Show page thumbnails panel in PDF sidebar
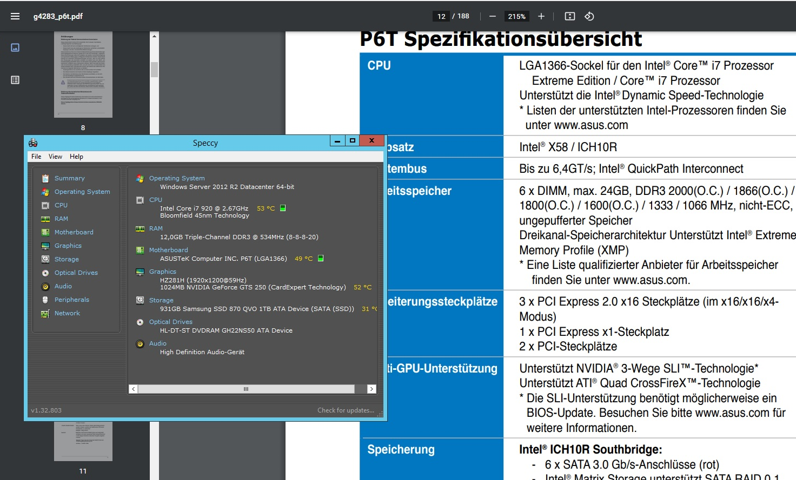The height and width of the screenshot is (480, 796). 15,48
